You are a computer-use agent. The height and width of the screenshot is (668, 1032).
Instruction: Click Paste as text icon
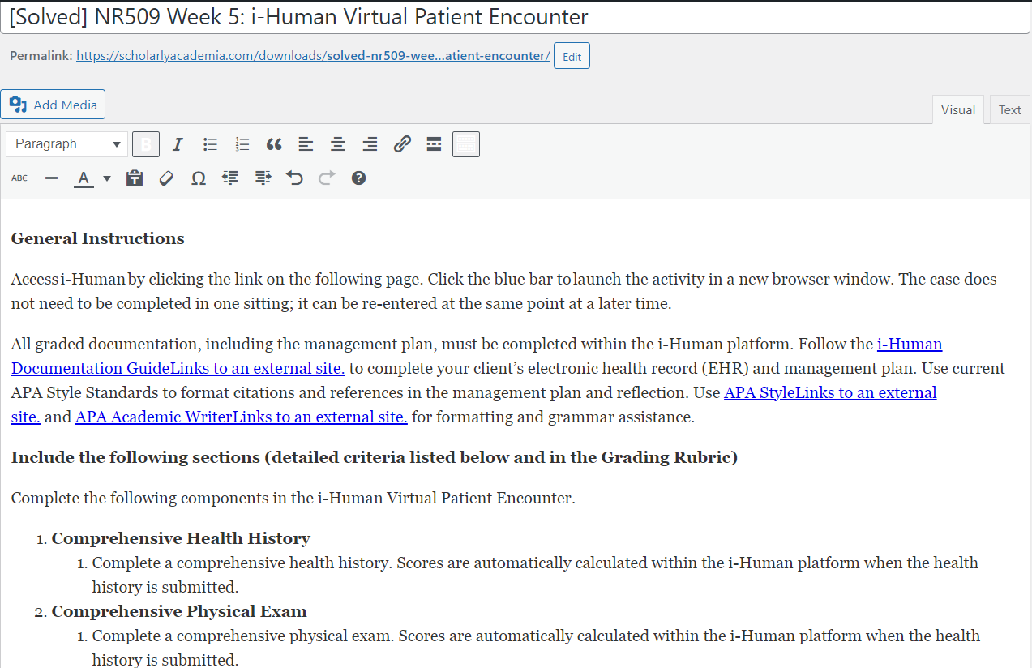point(135,178)
